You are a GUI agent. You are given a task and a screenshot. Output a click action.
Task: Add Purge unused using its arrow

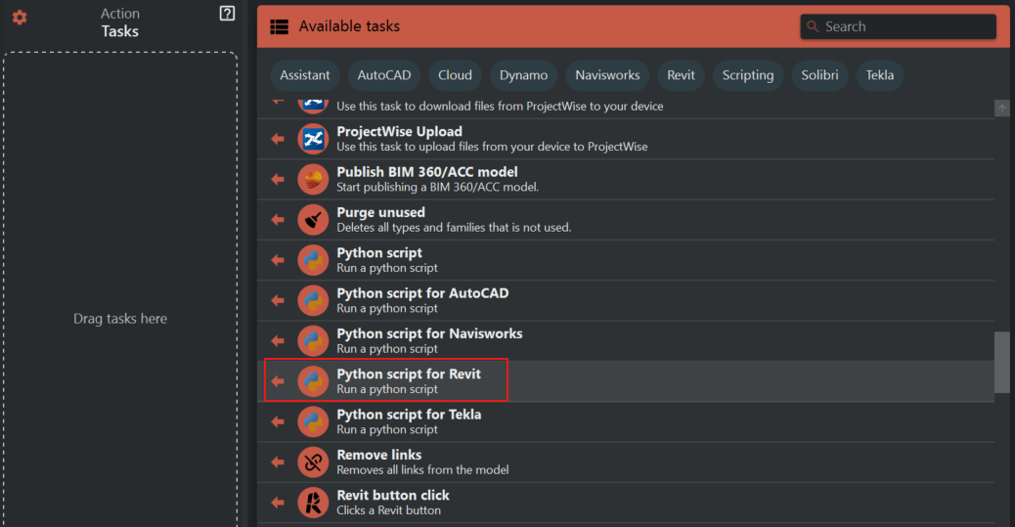click(278, 219)
